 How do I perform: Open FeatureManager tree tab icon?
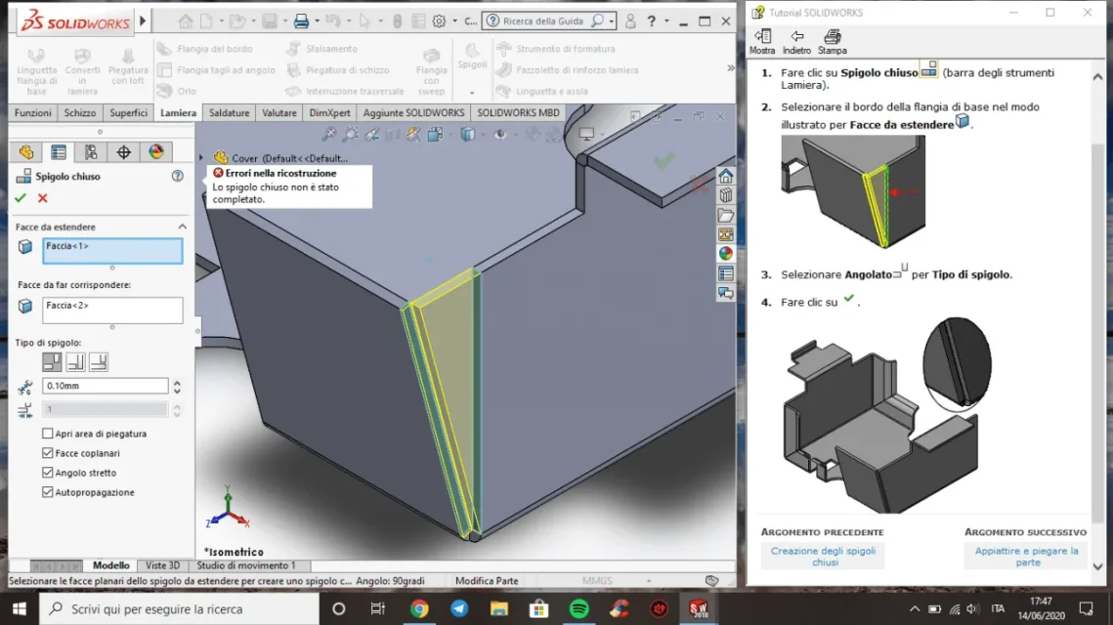point(26,151)
